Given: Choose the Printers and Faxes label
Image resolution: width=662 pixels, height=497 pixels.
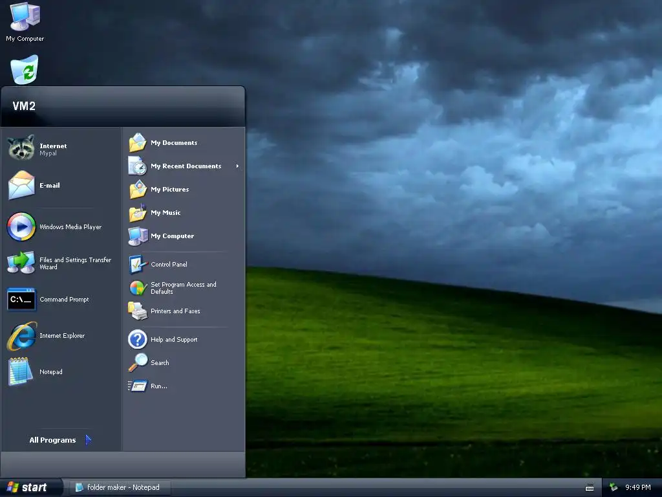Looking at the screenshot, I should click(175, 311).
